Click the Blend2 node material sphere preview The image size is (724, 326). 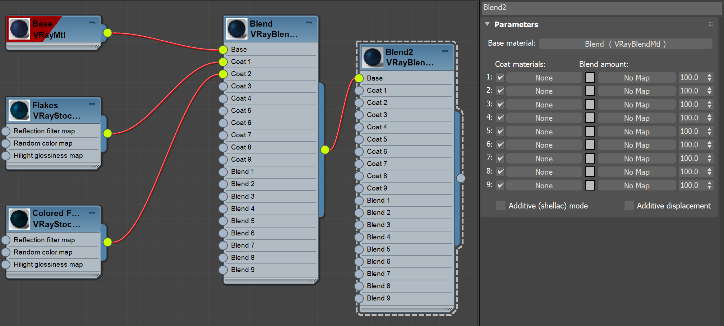pos(372,57)
